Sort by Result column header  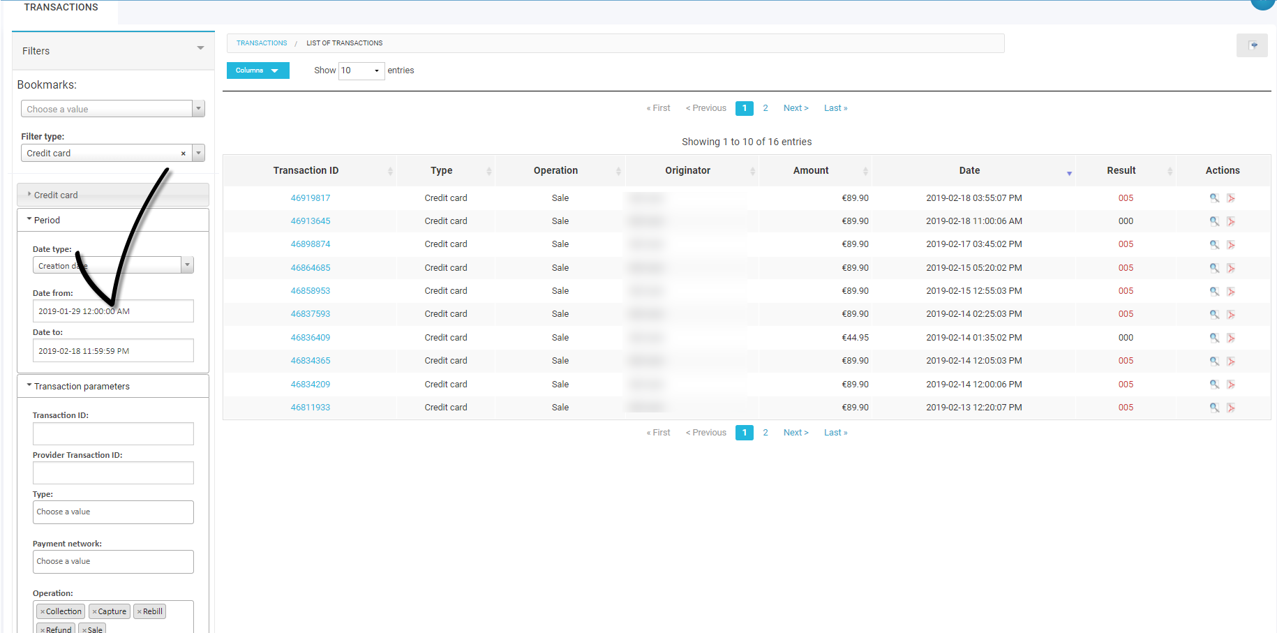[x=1126, y=170]
